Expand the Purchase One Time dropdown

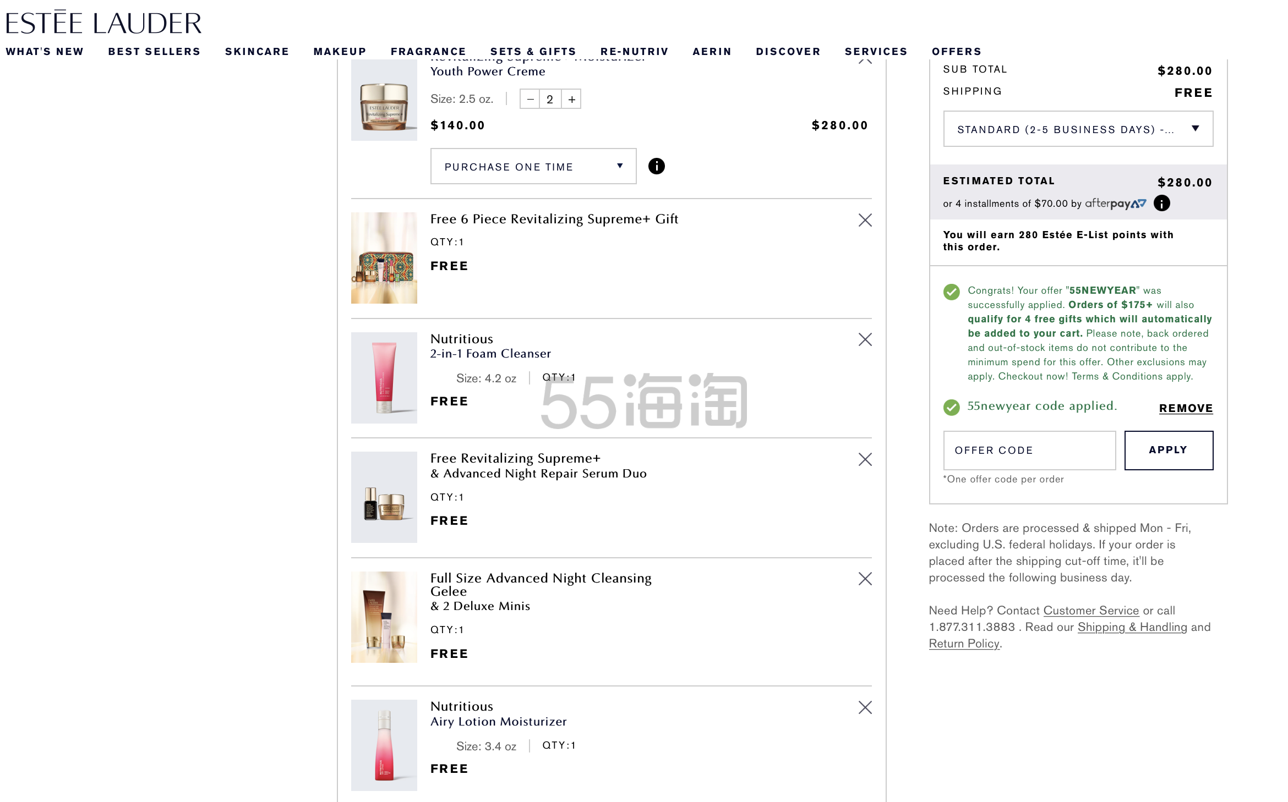tap(533, 166)
